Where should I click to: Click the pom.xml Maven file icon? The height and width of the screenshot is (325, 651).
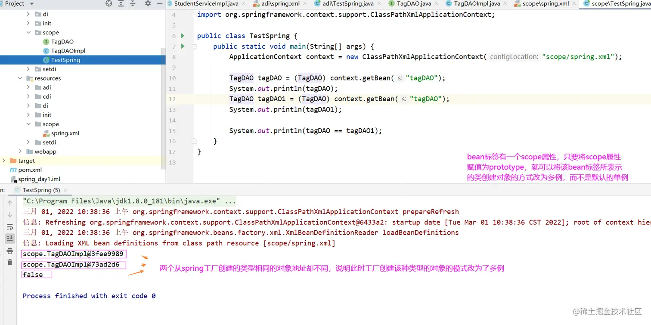tap(13, 170)
